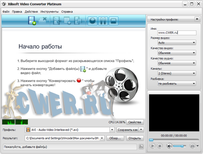Screen dimensions: 203x154
Task: Expand the Профиль AVI format dropdown
Action: coord(112,130)
